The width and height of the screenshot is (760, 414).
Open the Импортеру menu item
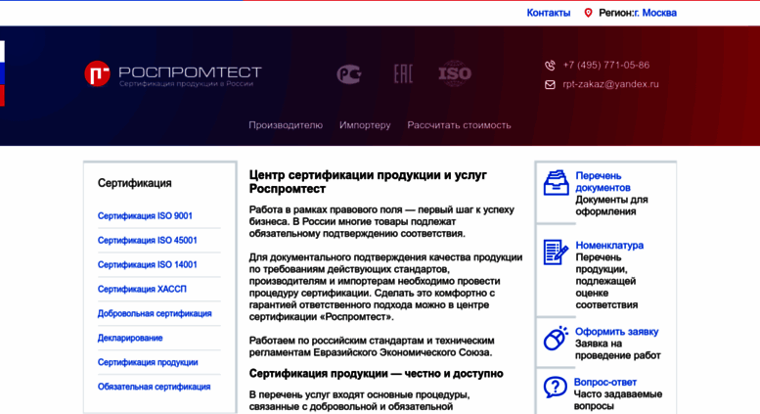coord(365,125)
